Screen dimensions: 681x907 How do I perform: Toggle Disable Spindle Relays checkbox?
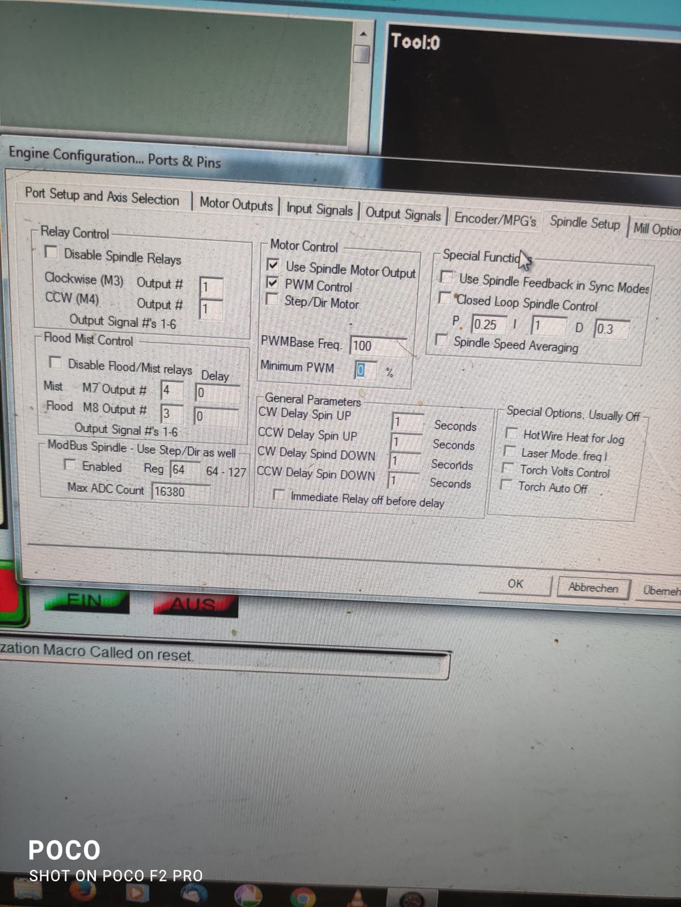tap(51, 251)
